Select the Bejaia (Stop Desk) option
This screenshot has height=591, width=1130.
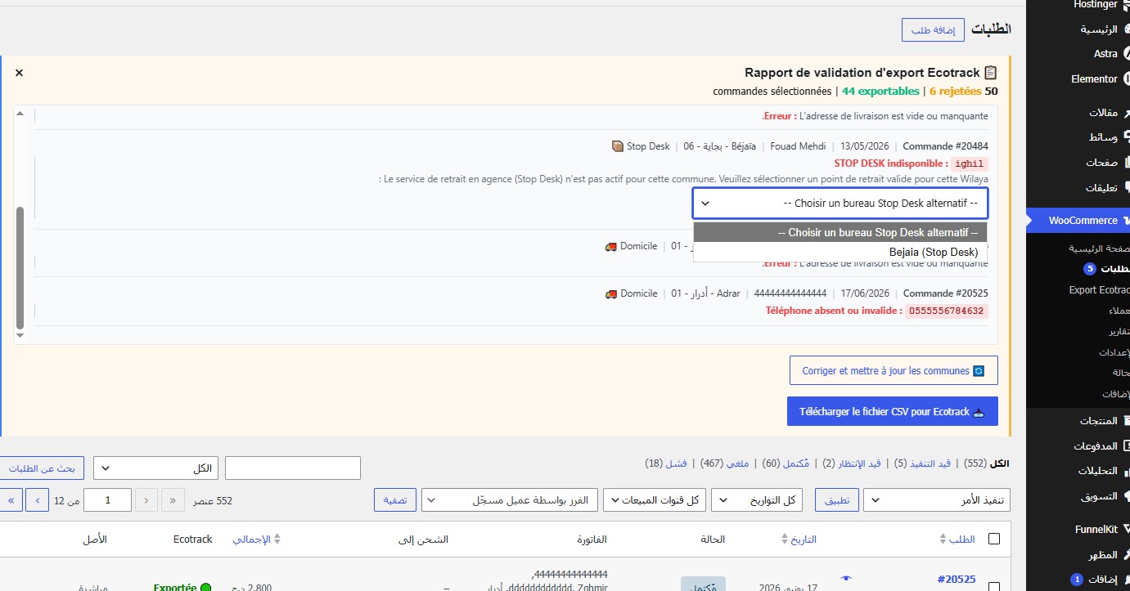[840, 253]
